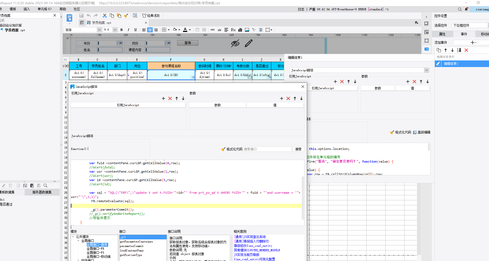Viewport: 489px width, 261px height.
Task: Toggle Italic formatting
Action: [x=129, y=30]
